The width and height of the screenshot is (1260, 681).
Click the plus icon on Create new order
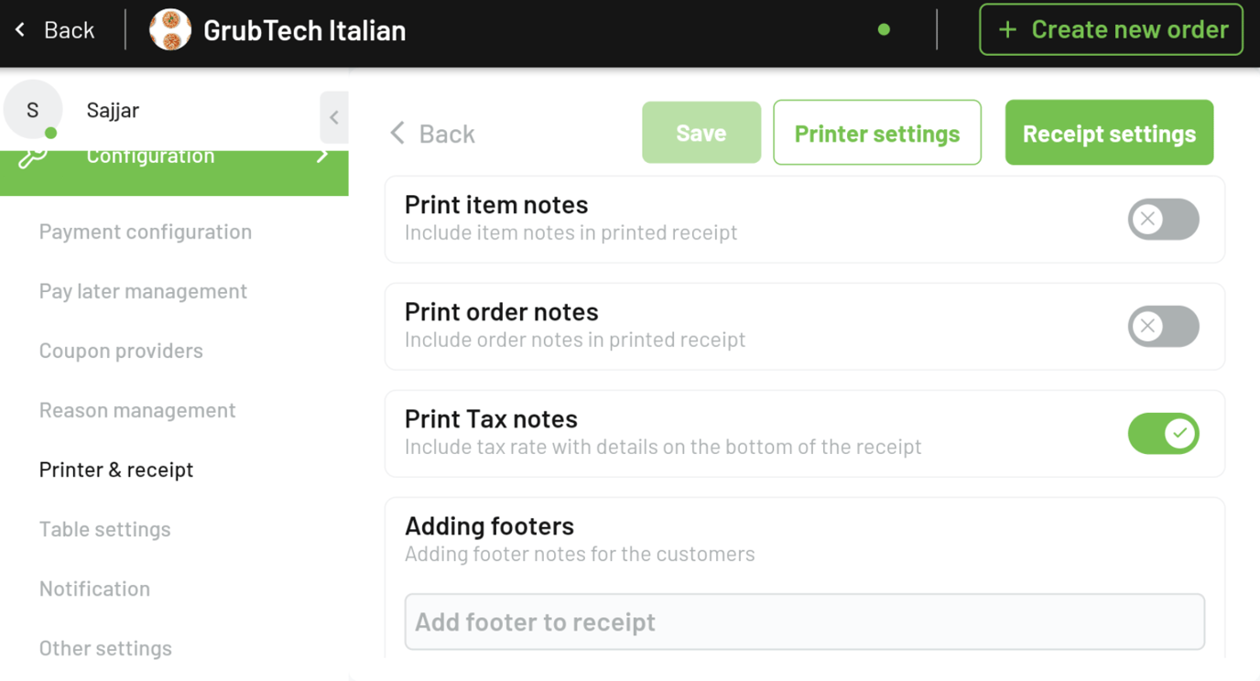(1007, 28)
